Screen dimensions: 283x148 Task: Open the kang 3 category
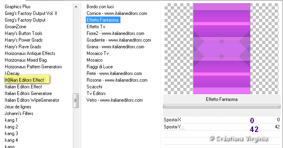pyautogui.click(x=11, y=133)
